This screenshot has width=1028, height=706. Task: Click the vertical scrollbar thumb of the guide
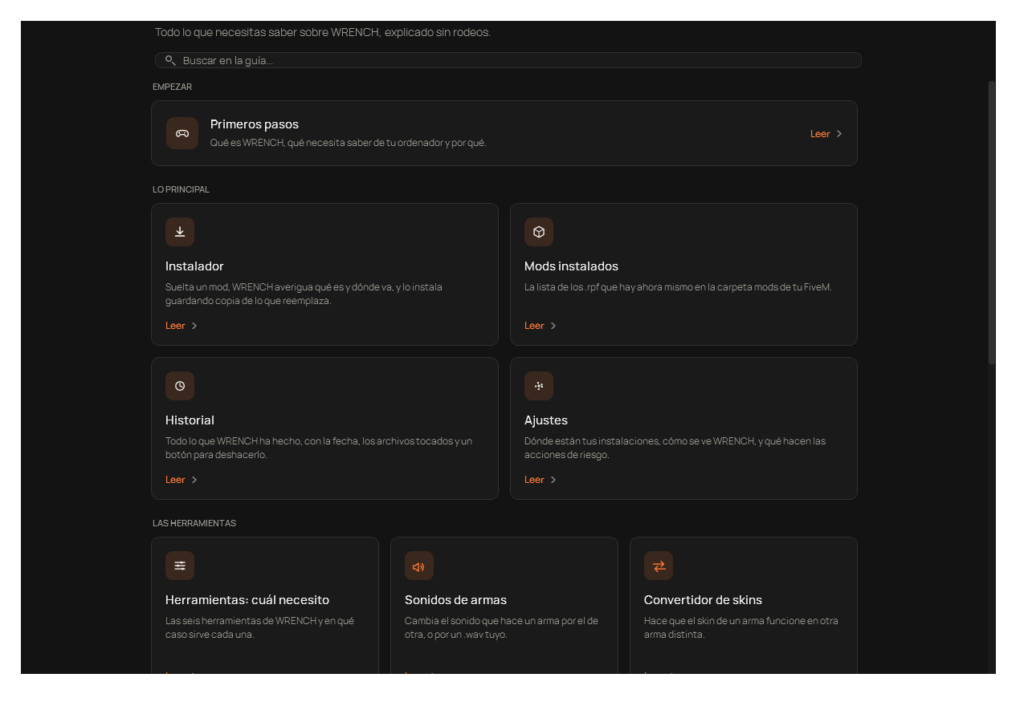(x=992, y=223)
